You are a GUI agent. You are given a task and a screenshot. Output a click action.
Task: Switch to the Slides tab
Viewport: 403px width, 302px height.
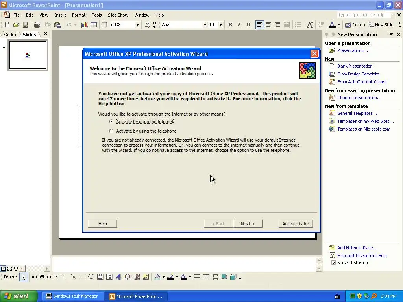[29, 35]
